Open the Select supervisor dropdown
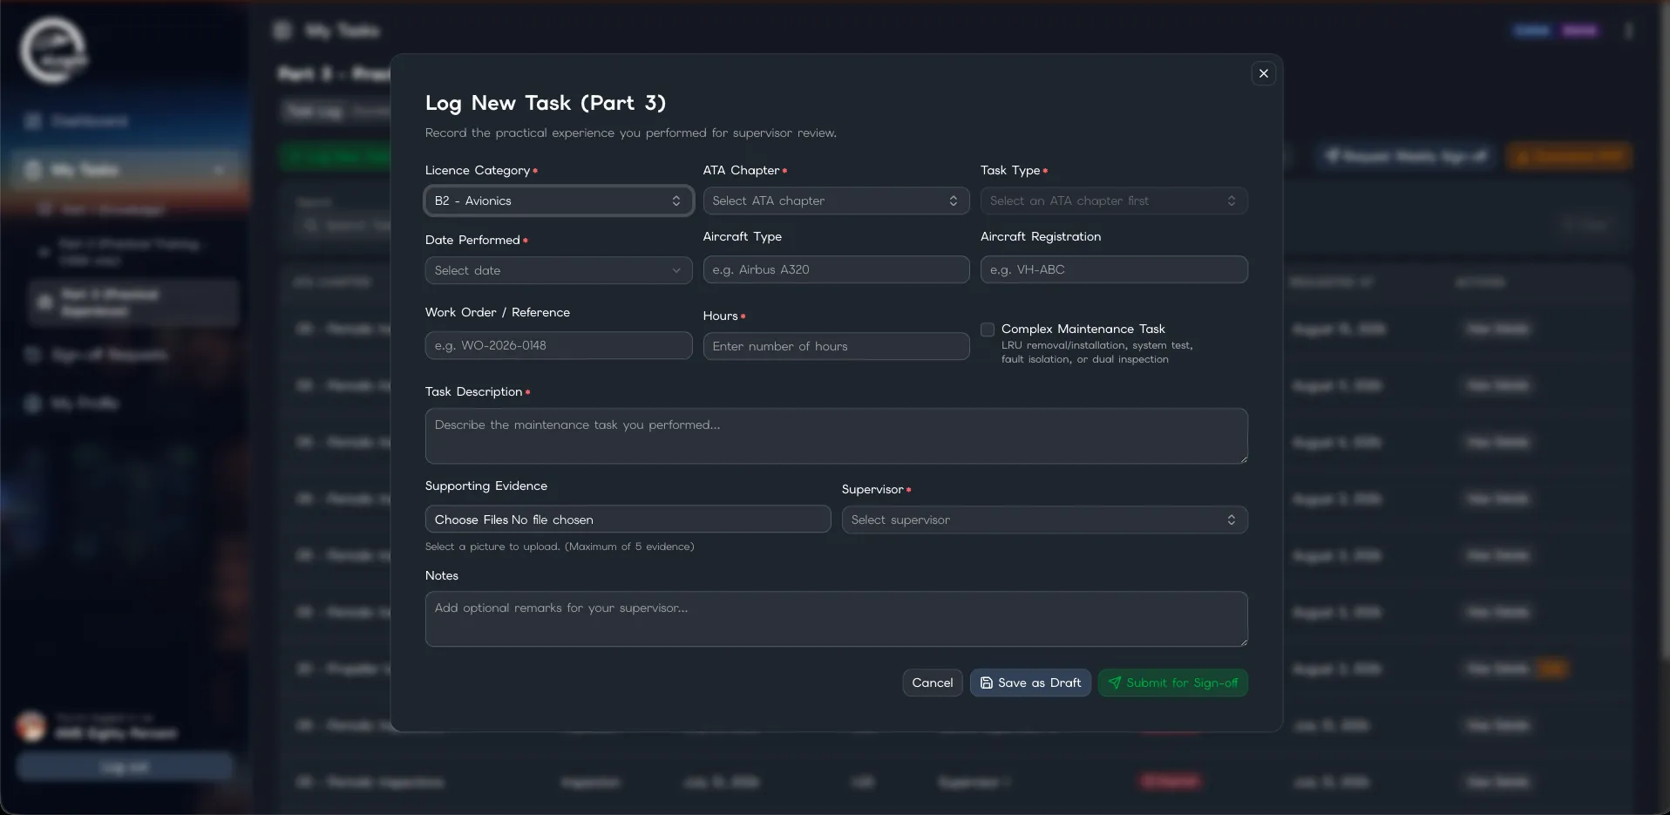The height and width of the screenshot is (815, 1670). (1044, 520)
